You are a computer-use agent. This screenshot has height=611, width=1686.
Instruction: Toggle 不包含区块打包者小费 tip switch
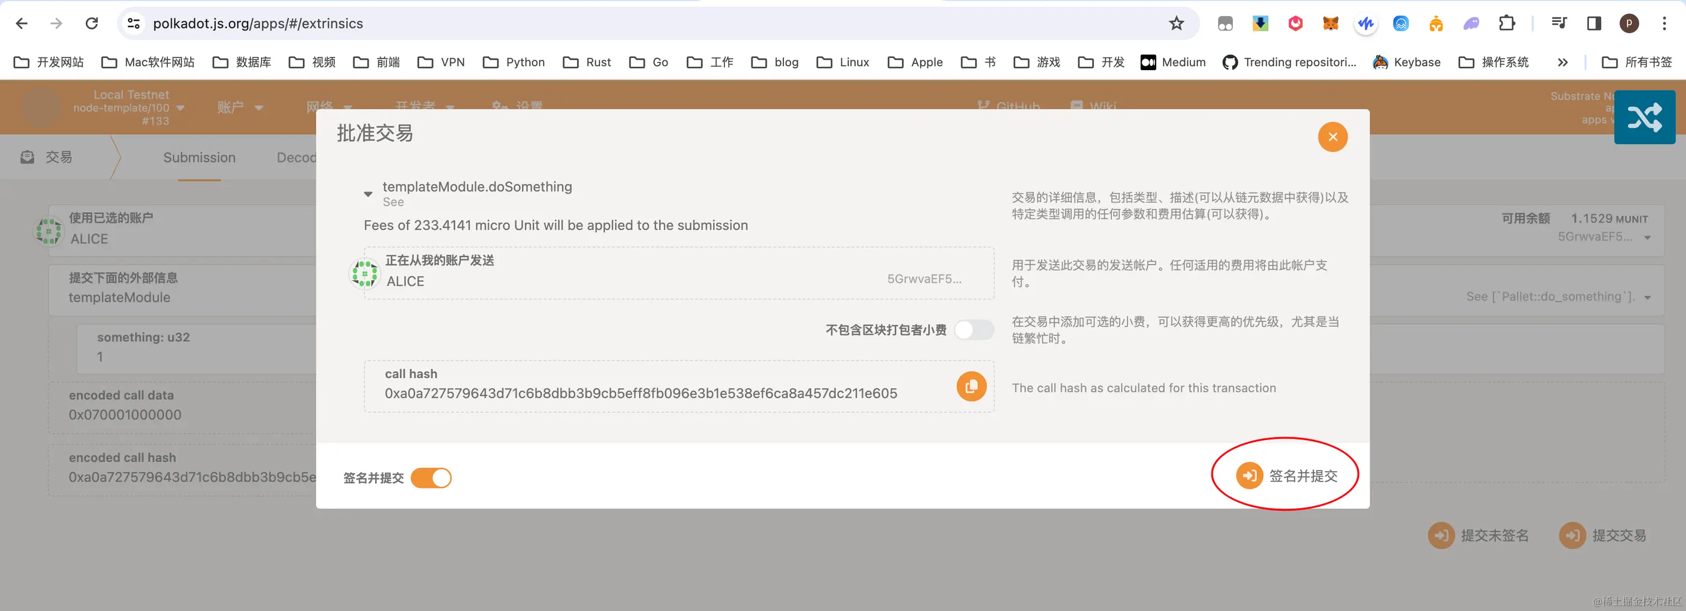tap(973, 330)
